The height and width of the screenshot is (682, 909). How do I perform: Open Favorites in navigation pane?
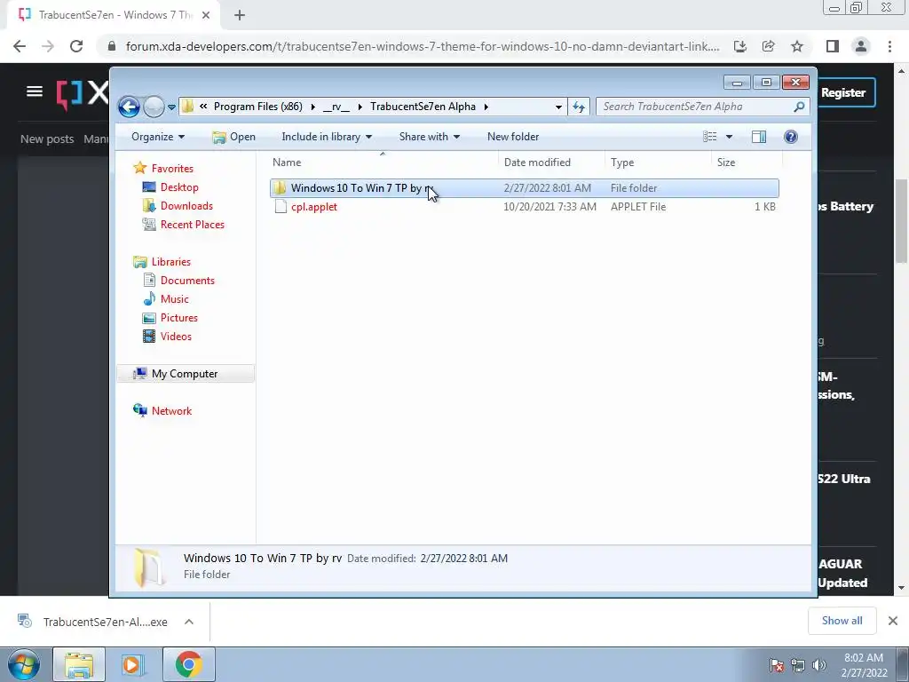172,169
